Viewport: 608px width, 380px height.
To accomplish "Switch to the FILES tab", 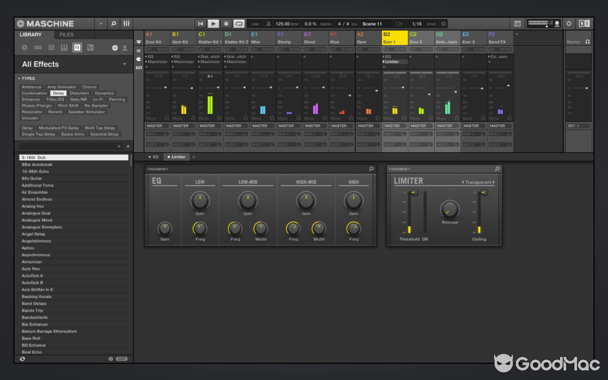I will tap(73, 34).
